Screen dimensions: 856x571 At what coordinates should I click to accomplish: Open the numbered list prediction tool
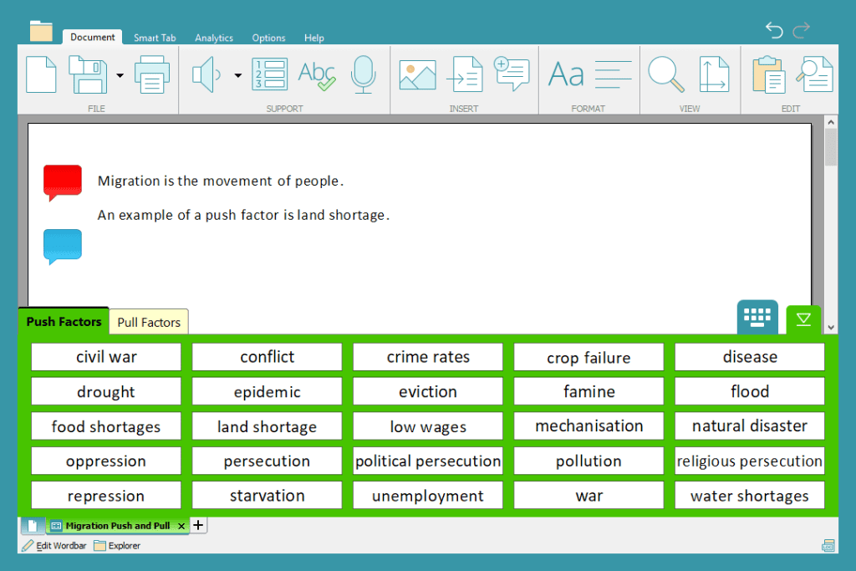click(x=270, y=74)
